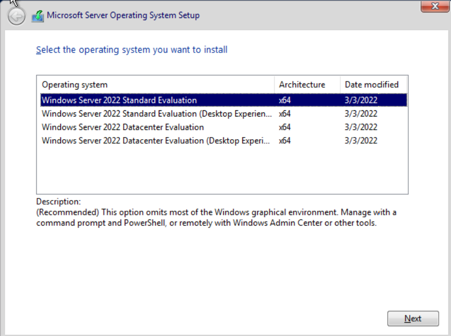The height and width of the screenshot is (336, 451).
Task: Click the Operating system column header
Action: click(x=75, y=85)
